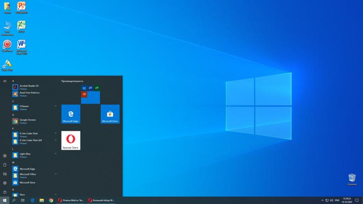The image size is (363, 204).
Task: Open taskbar Search magnifier
Action: pos(14,200)
